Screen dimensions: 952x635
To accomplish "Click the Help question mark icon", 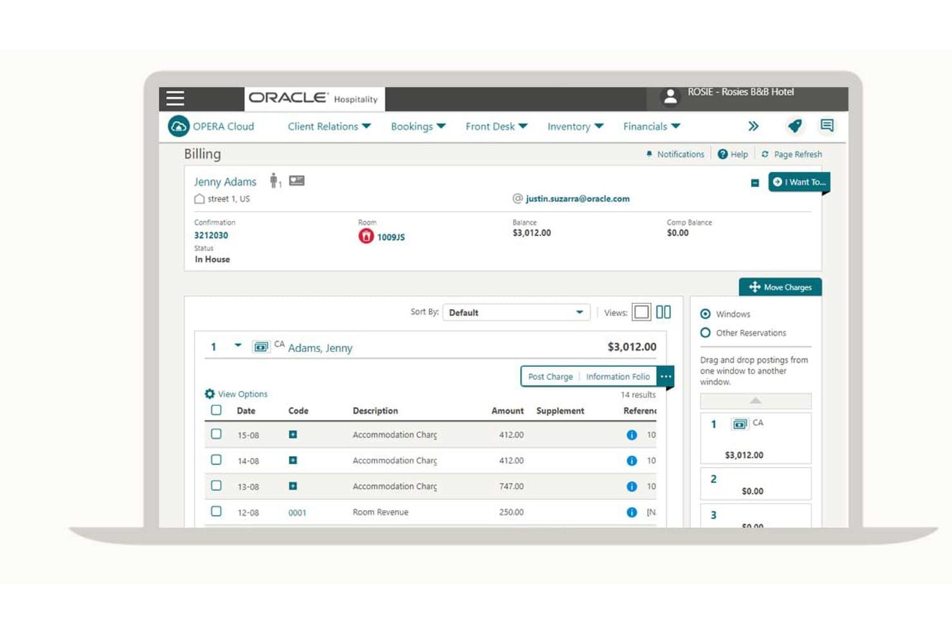I will (722, 154).
